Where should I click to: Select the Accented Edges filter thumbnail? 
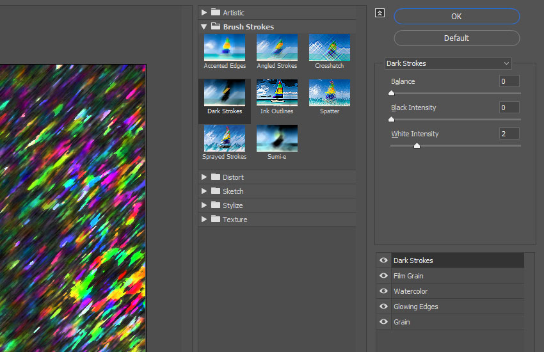[224, 48]
